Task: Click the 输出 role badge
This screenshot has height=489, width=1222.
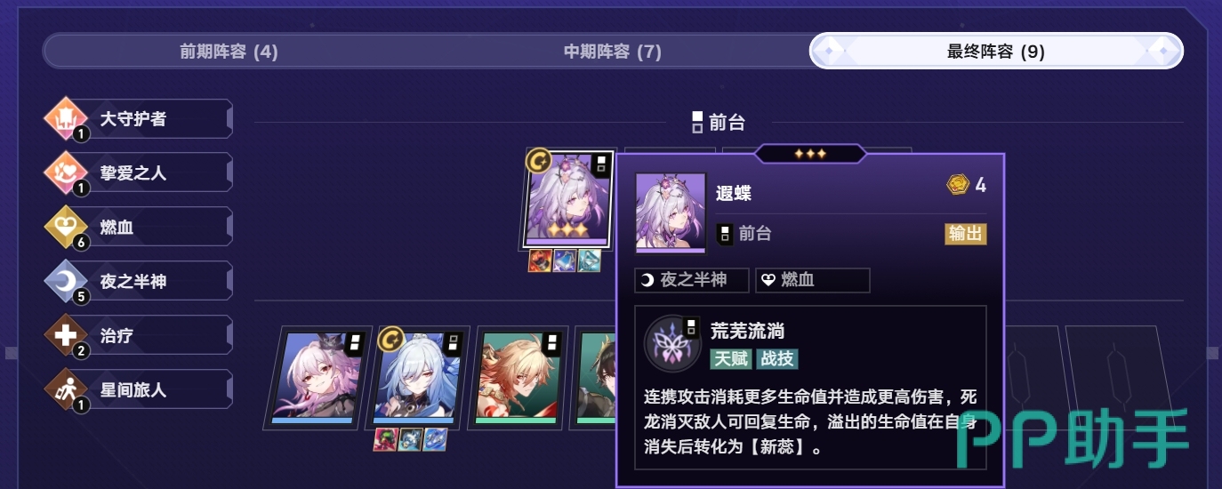Action: click(x=966, y=234)
